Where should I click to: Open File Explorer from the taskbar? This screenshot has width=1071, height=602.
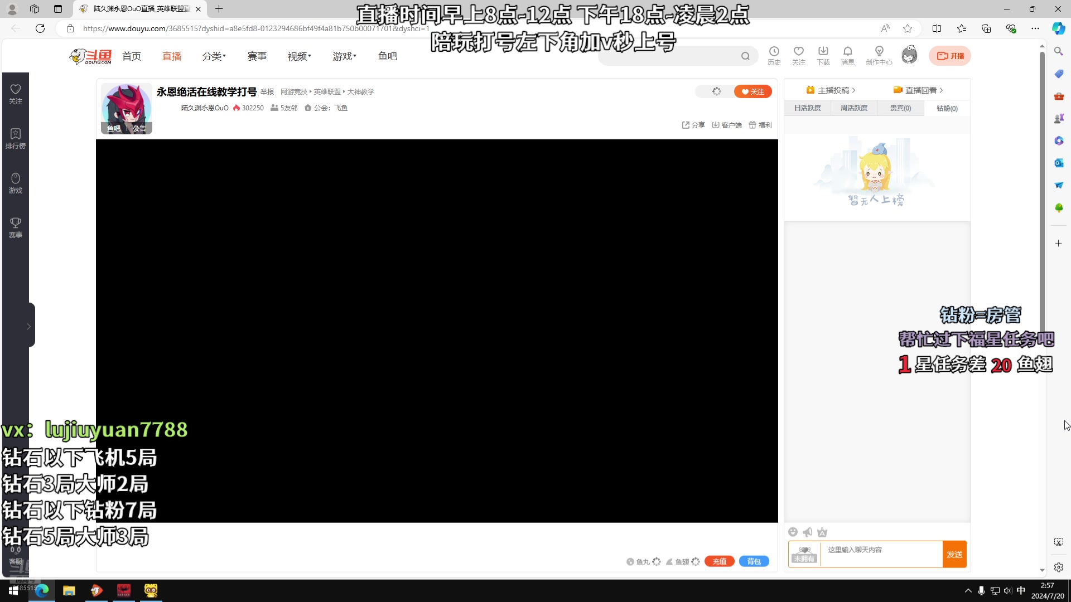pyautogui.click(x=69, y=591)
